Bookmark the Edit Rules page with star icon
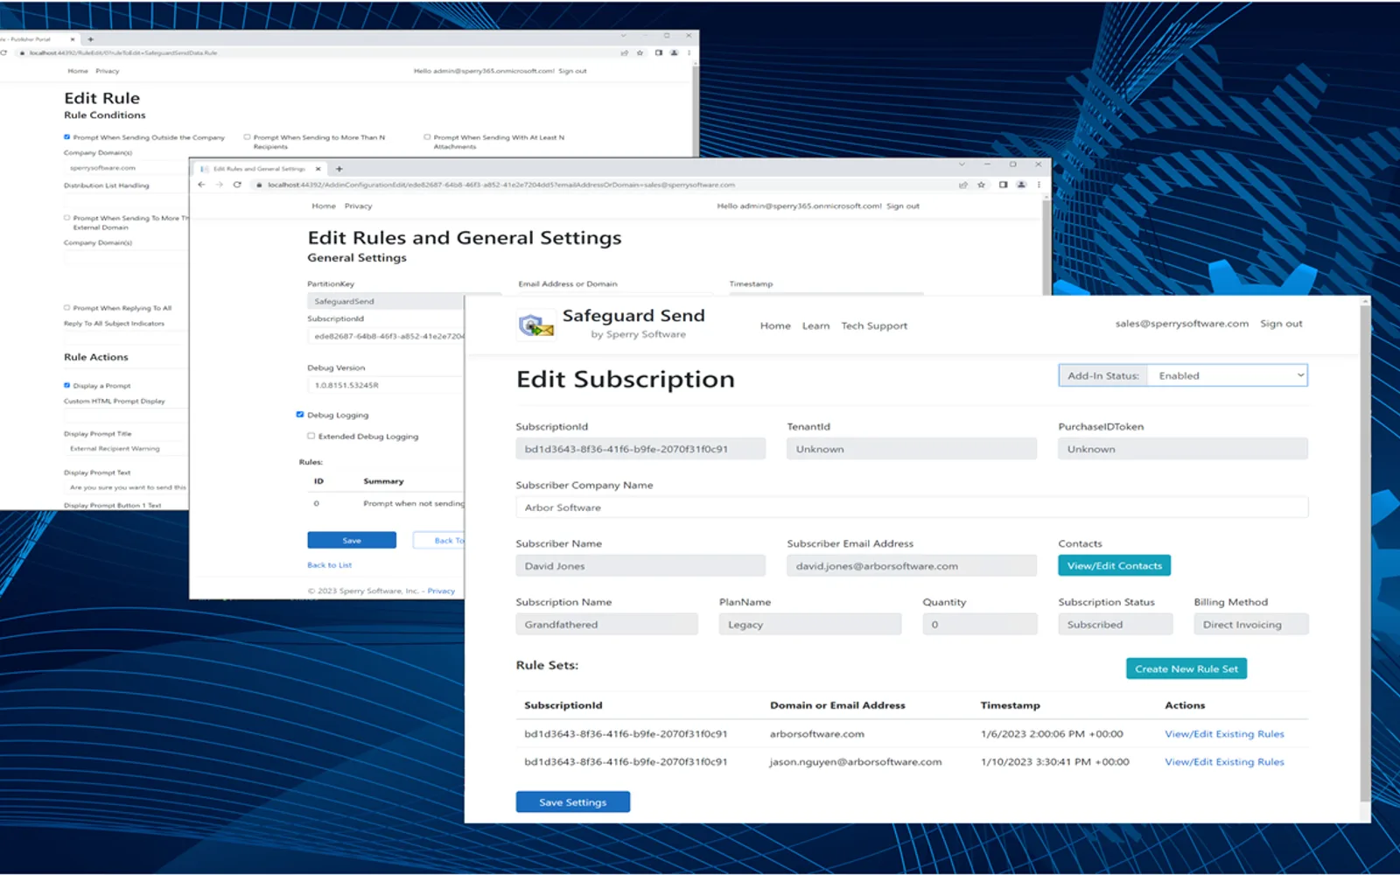This screenshot has height=875, width=1400. point(982,185)
